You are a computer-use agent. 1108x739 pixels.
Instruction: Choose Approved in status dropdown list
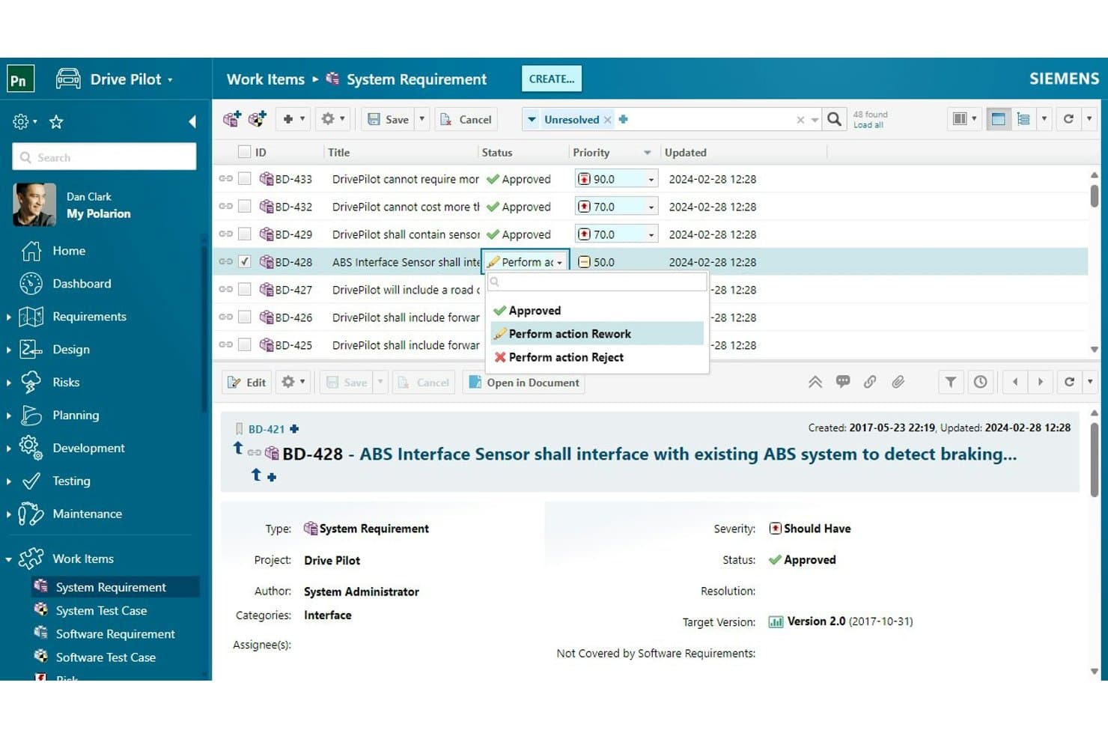pos(597,311)
